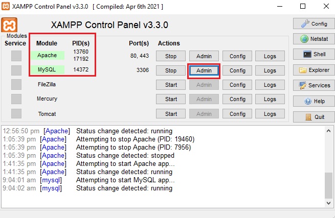The width and height of the screenshot is (335, 218).
Task: Toggle Mercury service install checkbox
Action: [x=16, y=99]
